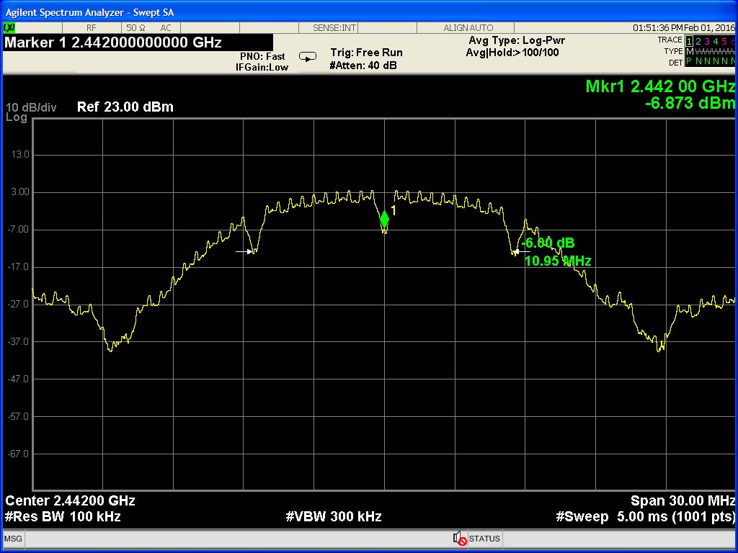This screenshot has width=738, height=553.
Task: Click the '-37.0' y-axis label
Action: click(x=18, y=341)
